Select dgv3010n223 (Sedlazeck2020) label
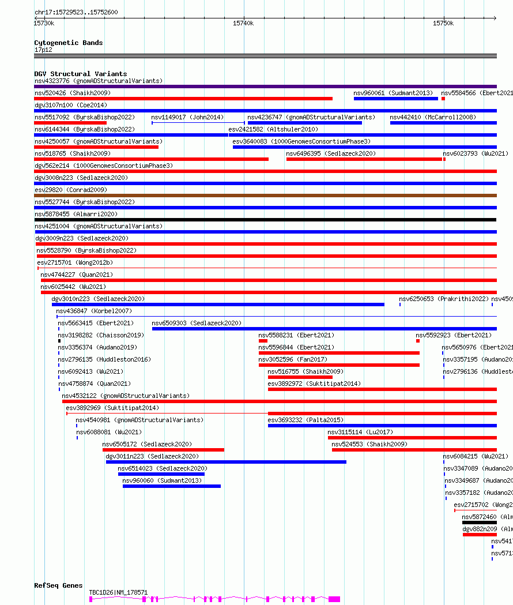This screenshot has width=513, height=605. coord(99,299)
